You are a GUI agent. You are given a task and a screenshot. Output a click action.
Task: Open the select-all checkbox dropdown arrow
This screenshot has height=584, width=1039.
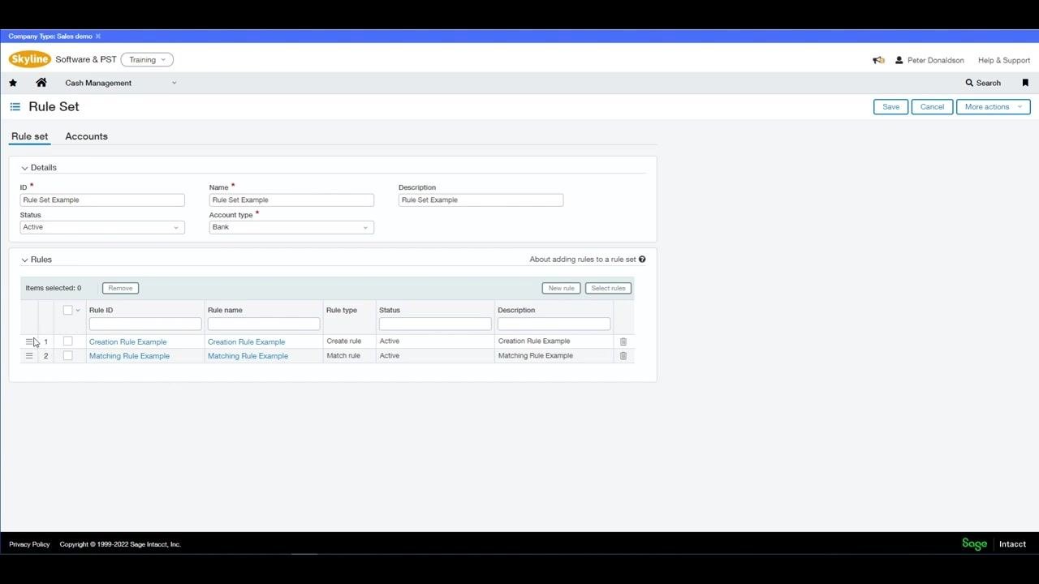point(78,311)
